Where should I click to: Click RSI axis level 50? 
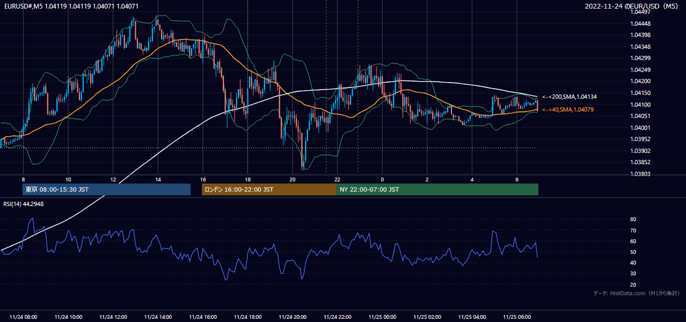(633, 252)
